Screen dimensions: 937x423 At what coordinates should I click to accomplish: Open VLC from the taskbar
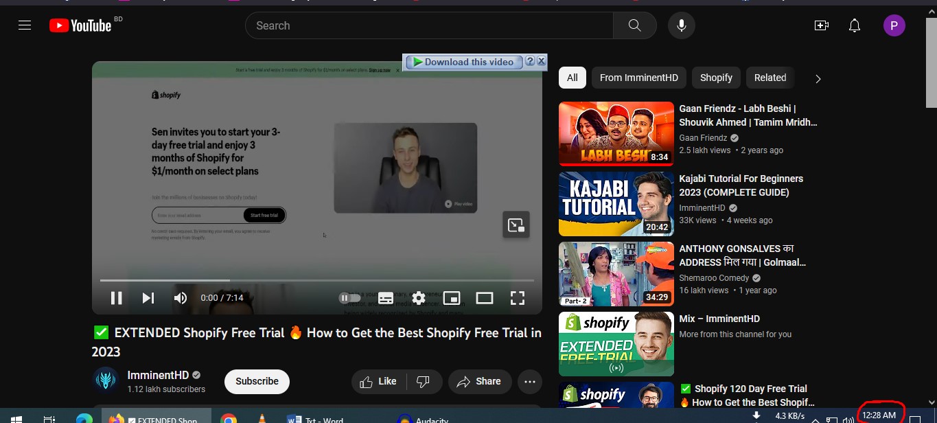point(262,418)
